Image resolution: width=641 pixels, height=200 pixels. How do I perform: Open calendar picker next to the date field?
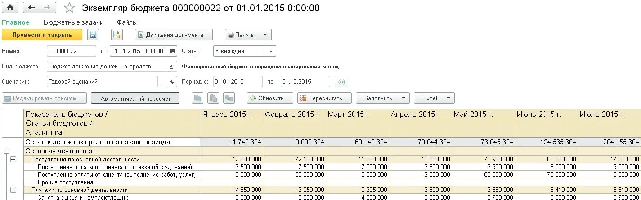(172, 51)
